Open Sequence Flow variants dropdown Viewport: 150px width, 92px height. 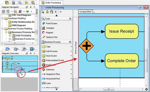pyautogui.click(x=71, y=74)
